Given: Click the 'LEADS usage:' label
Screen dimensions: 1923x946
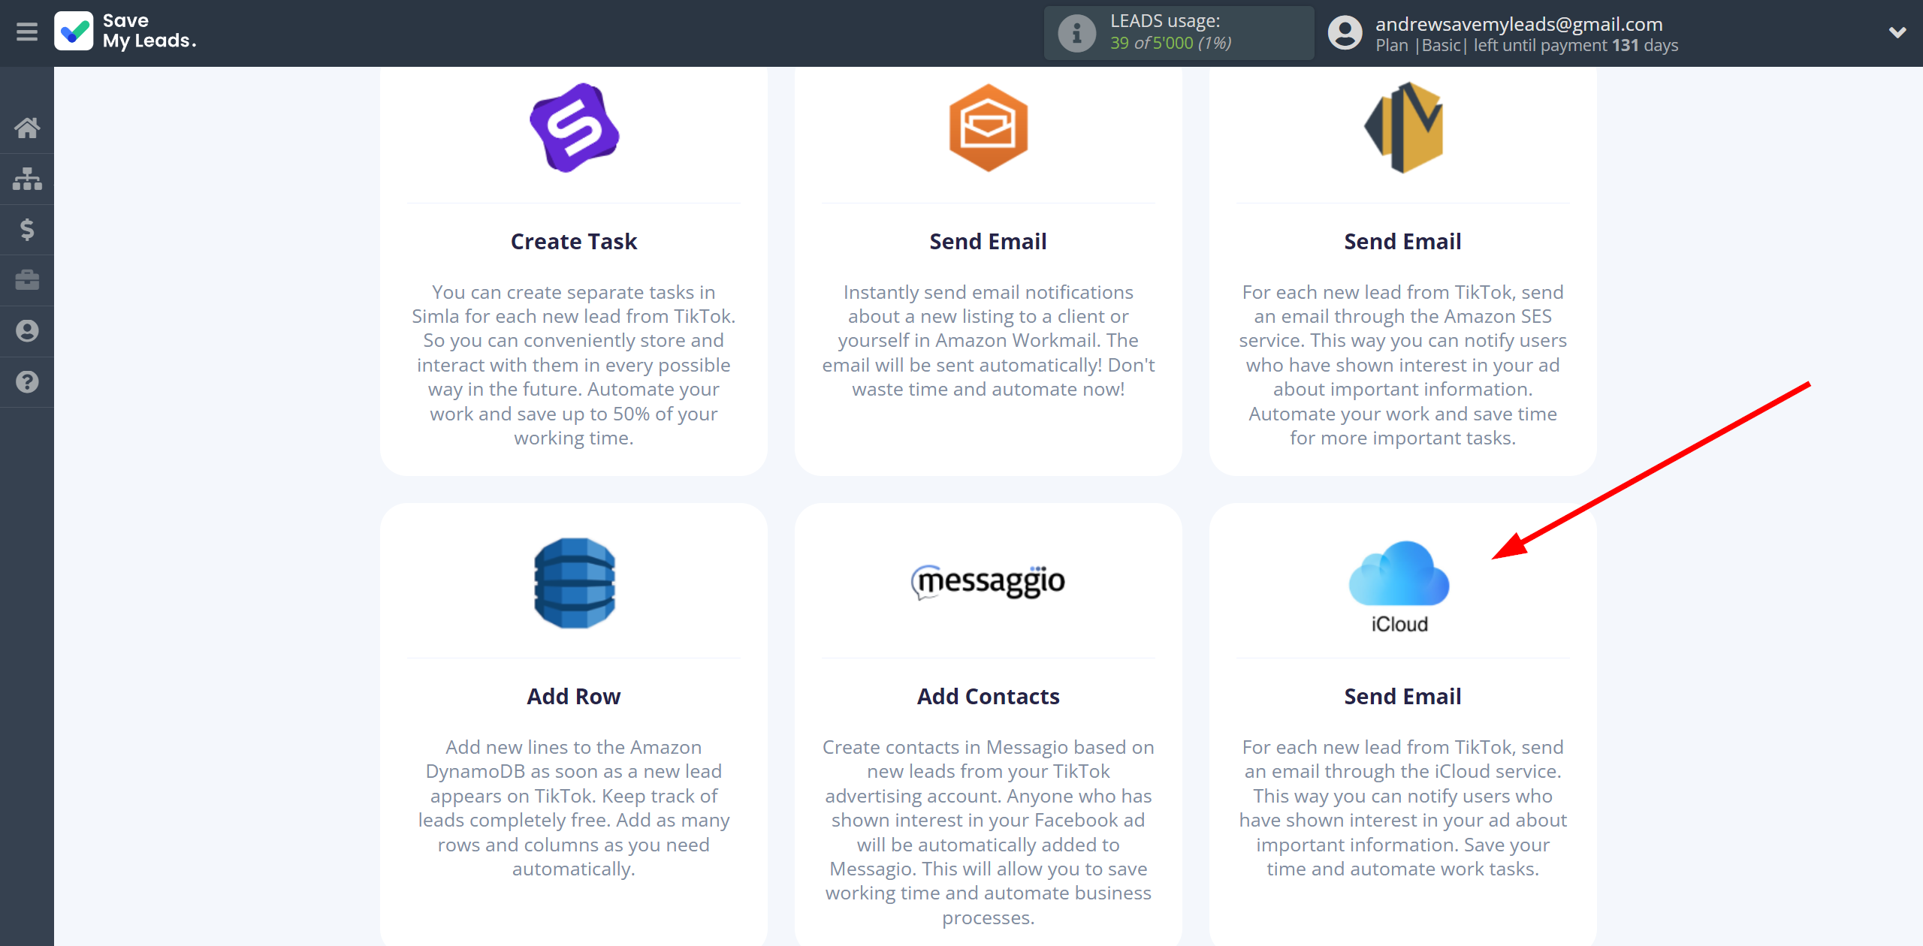Looking at the screenshot, I should point(1165,21).
